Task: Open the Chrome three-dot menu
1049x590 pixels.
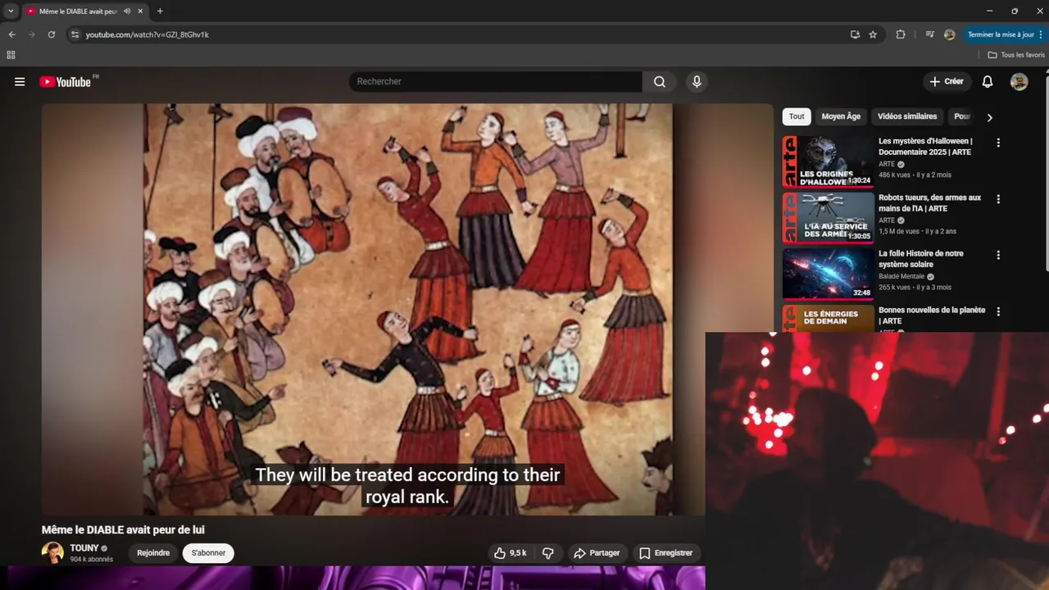Action: 1042,34
